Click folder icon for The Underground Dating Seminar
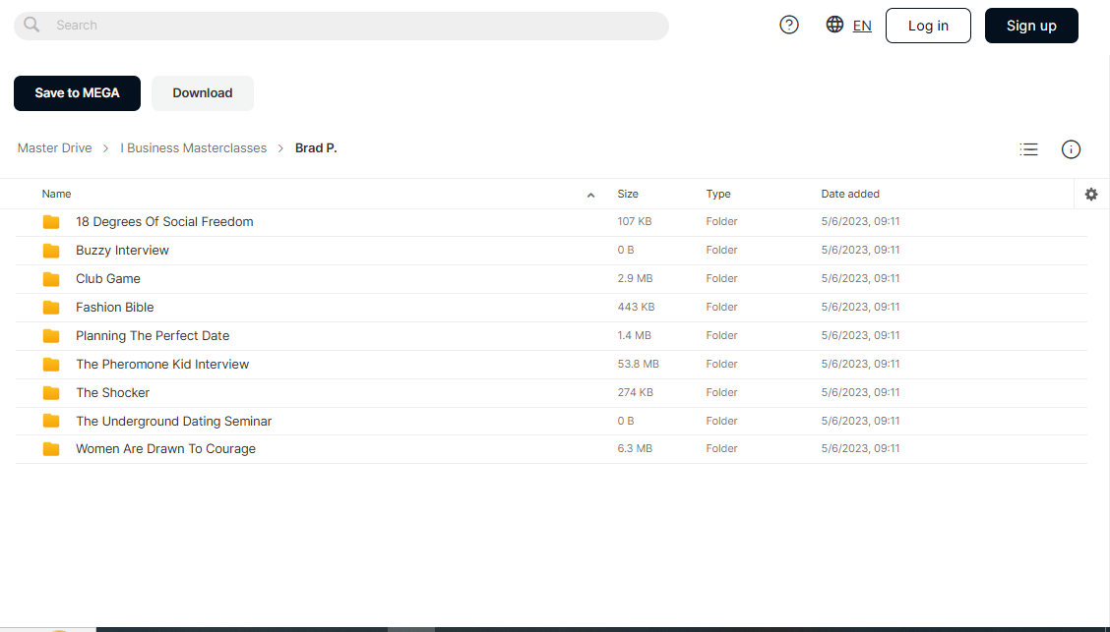The width and height of the screenshot is (1110, 632). [51, 422]
